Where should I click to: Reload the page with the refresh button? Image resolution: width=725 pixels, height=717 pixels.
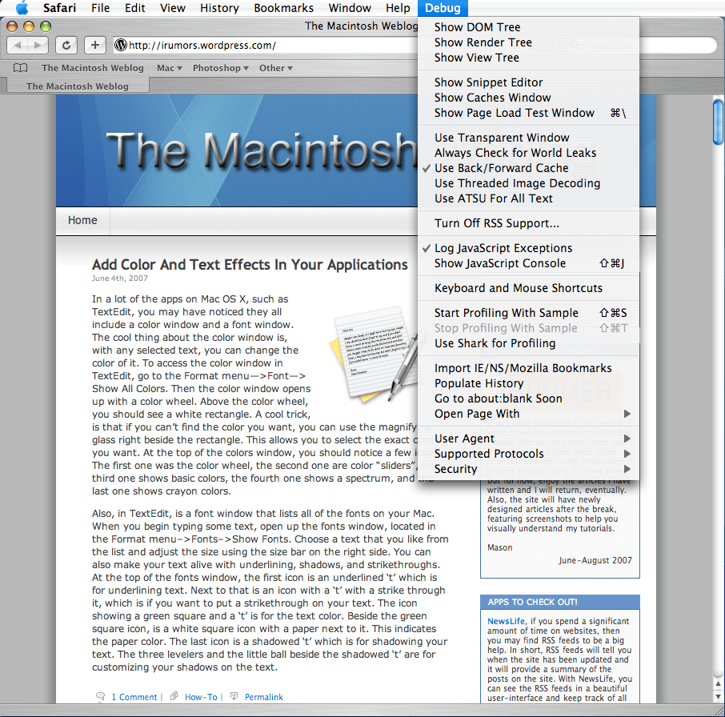[66, 45]
